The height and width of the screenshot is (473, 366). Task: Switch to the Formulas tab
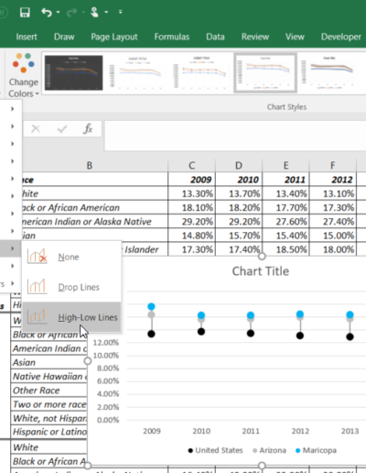pyautogui.click(x=172, y=37)
